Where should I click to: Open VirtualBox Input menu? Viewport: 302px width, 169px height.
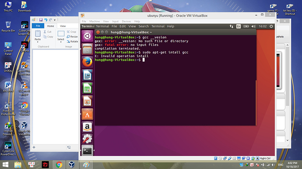(116, 21)
